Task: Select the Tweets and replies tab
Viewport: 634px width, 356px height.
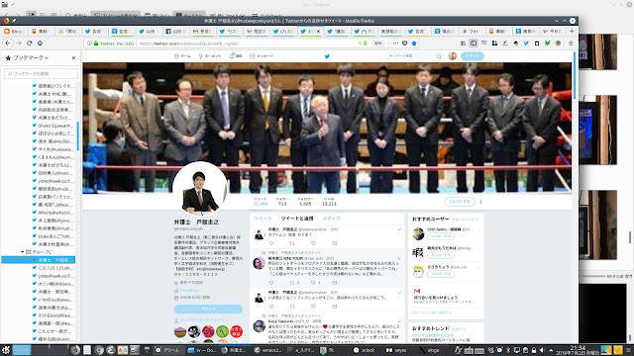Action: click(x=297, y=219)
